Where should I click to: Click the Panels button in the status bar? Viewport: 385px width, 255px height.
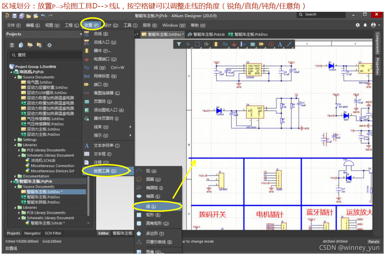click(374, 242)
